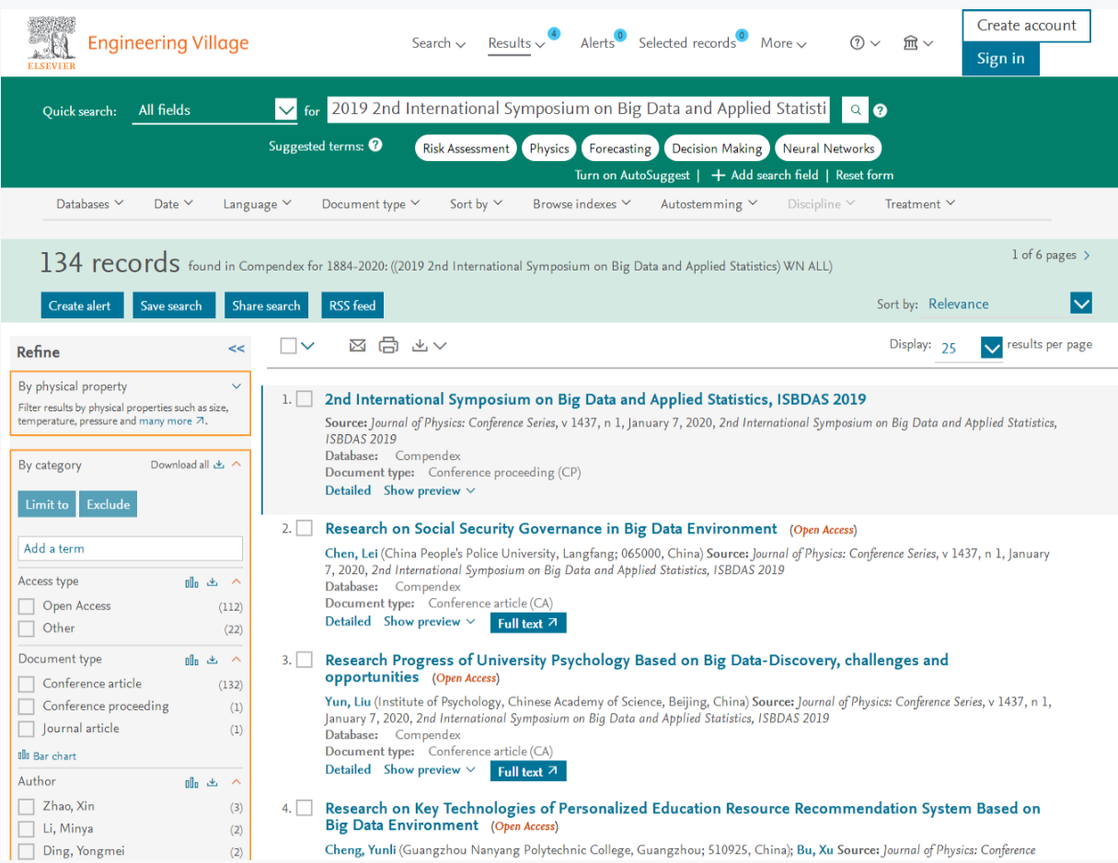This screenshot has width=1118, height=863.
Task: Open the Databases filter dropdown
Action: (x=90, y=204)
